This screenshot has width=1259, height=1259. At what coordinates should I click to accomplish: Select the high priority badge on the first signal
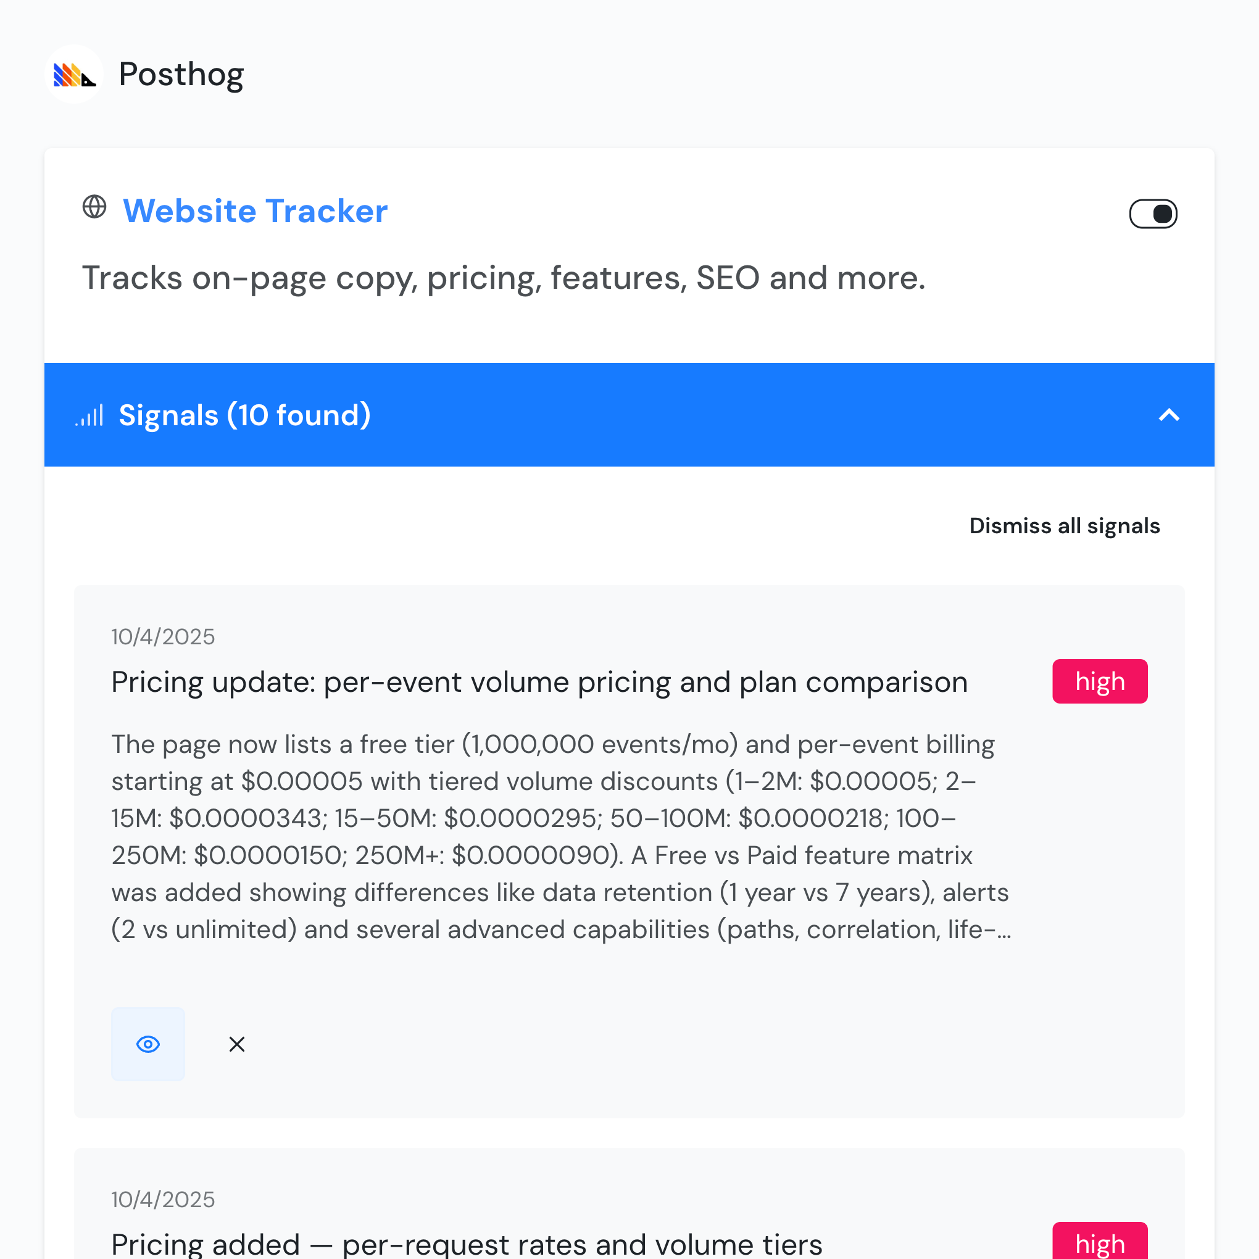point(1099,681)
